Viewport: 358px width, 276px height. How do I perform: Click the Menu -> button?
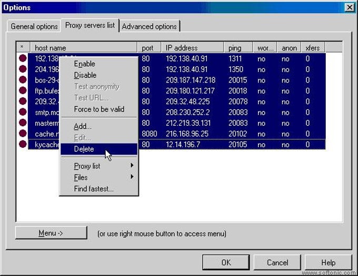(x=51, y=233)
